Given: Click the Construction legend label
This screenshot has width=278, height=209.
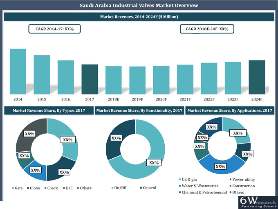Looking at the screenshot, I should [244, 186].
